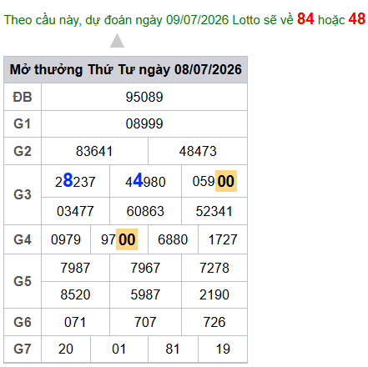This screenshot has width=368, height=367.
Task: Click the ĐB special prize 95089
Action: 144,97
